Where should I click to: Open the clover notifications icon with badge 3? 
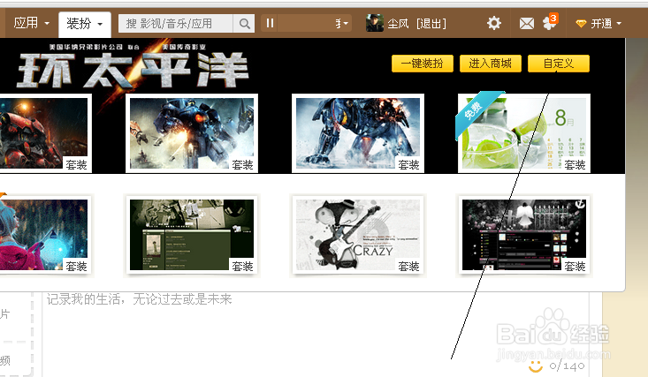[x=551, y=22]
